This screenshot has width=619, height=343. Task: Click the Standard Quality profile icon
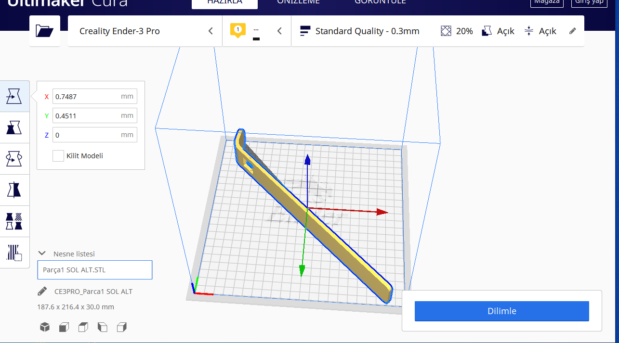305,31
